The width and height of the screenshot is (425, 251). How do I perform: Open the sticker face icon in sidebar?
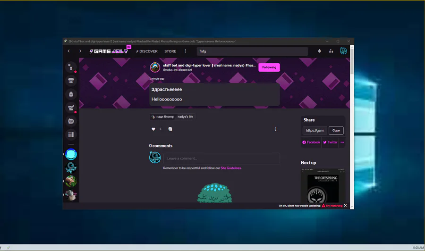point(71,121)
